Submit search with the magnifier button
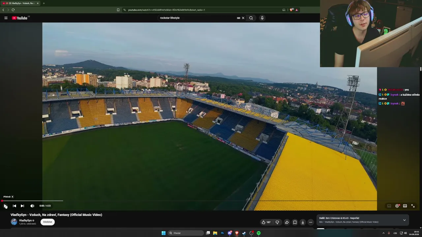 [x=251, y=18]
